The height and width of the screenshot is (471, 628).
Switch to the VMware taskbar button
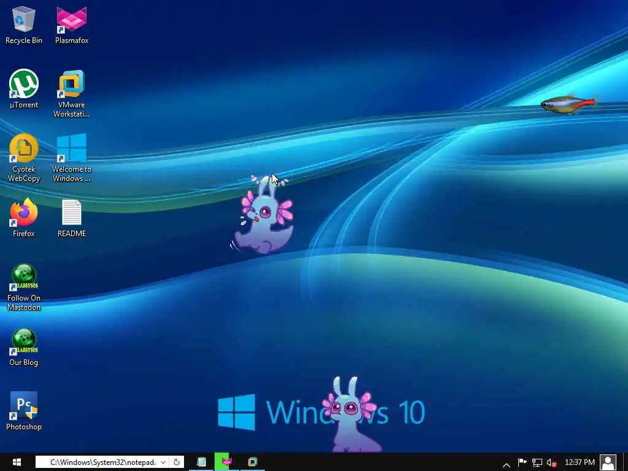pyautogui.click(x=252, y=462)
